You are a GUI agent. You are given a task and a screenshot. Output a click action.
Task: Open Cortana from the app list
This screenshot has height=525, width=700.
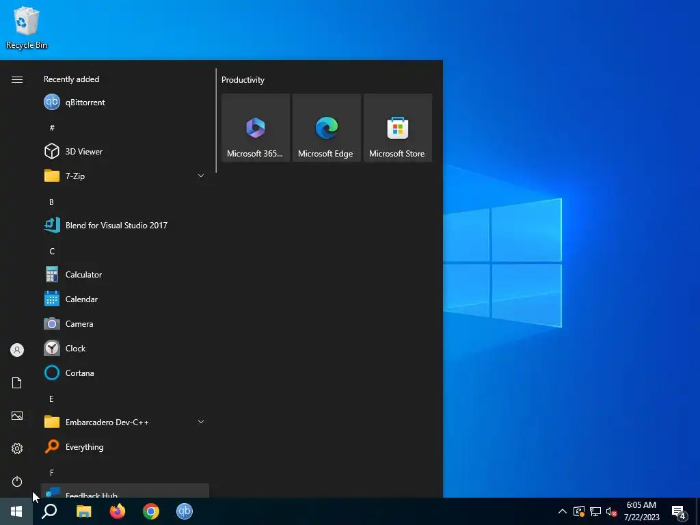tap(125, 373)
